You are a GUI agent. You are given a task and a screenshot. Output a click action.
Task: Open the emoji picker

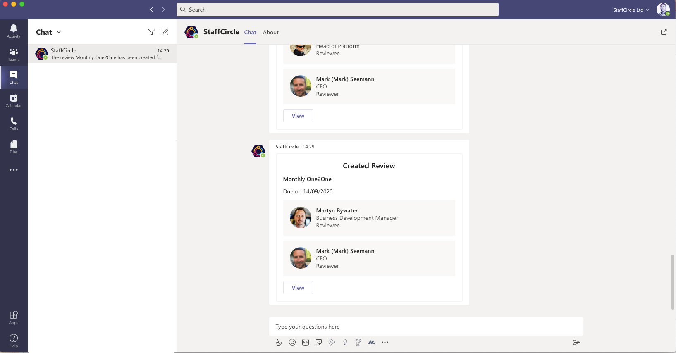pos(292,342)
